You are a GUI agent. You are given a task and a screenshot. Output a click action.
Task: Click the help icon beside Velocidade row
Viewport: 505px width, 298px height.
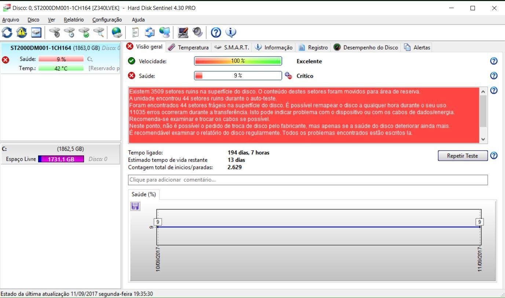pyautogui.click(x=494, y=61)
